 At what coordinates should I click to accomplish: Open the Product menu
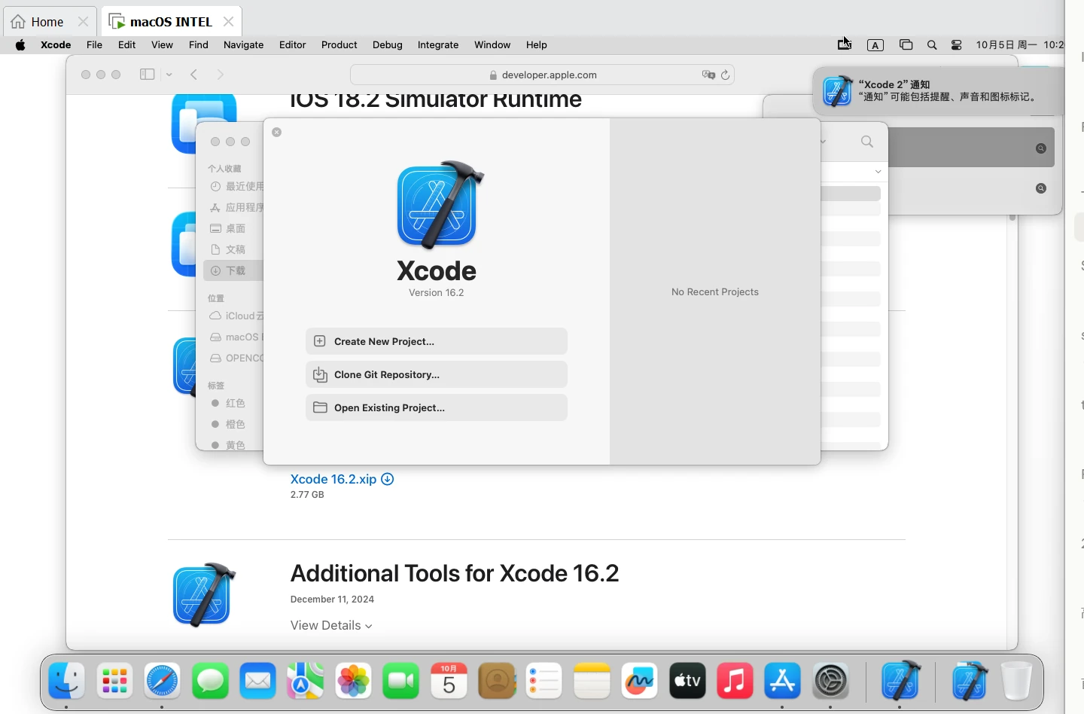[339, 45]
